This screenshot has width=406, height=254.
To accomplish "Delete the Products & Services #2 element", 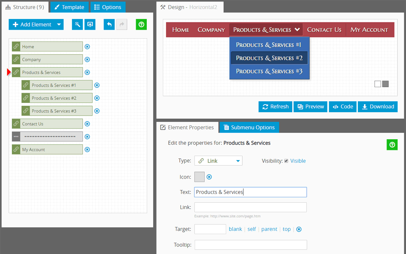I will (97, 98).
